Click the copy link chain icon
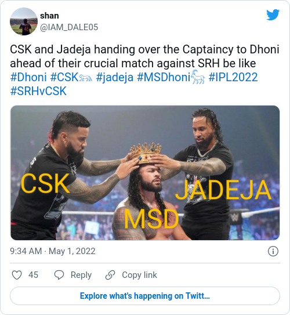The height and width of the screenshot is (315, 290). tap(110, 275)
